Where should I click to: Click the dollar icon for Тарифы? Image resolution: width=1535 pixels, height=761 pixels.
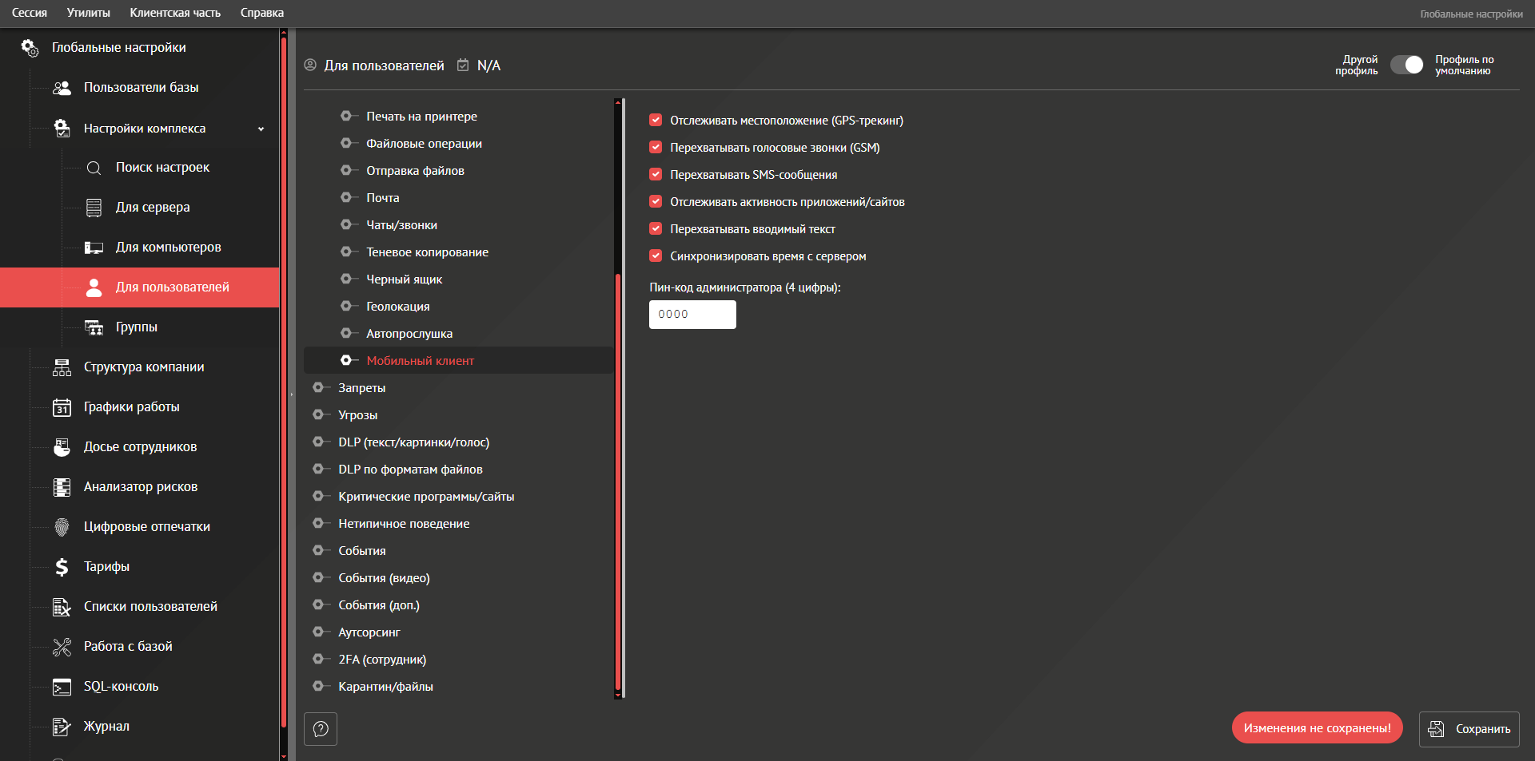coord(62,567)
